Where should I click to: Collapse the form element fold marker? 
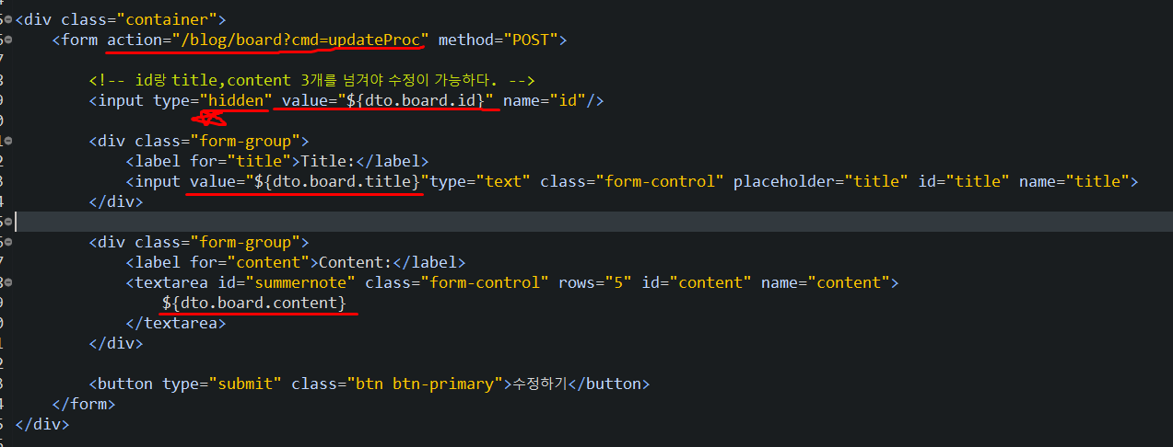[8, 40]
